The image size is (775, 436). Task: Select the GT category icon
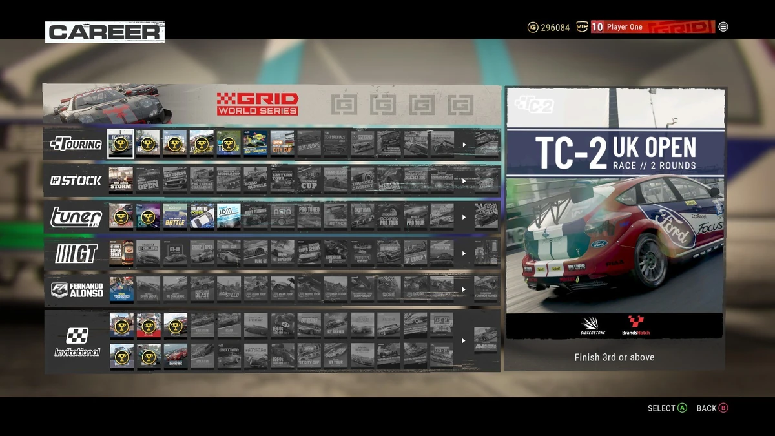pyautogui.click(x=76, y=254)
